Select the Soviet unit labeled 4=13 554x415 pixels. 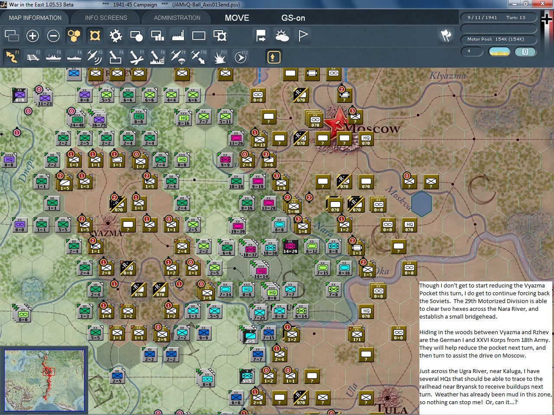pos(259,140)
